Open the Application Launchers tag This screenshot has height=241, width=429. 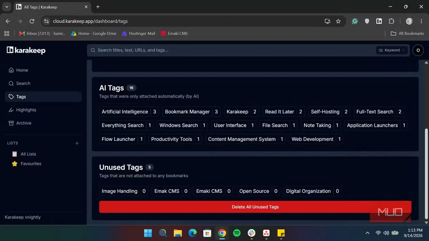[x=376, y=125]
